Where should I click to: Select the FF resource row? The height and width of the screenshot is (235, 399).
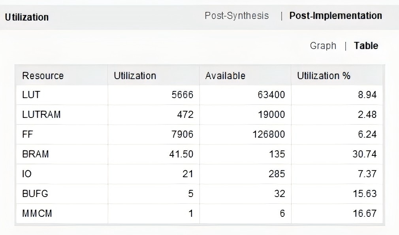pyautogui.click(x=199, y=135)
